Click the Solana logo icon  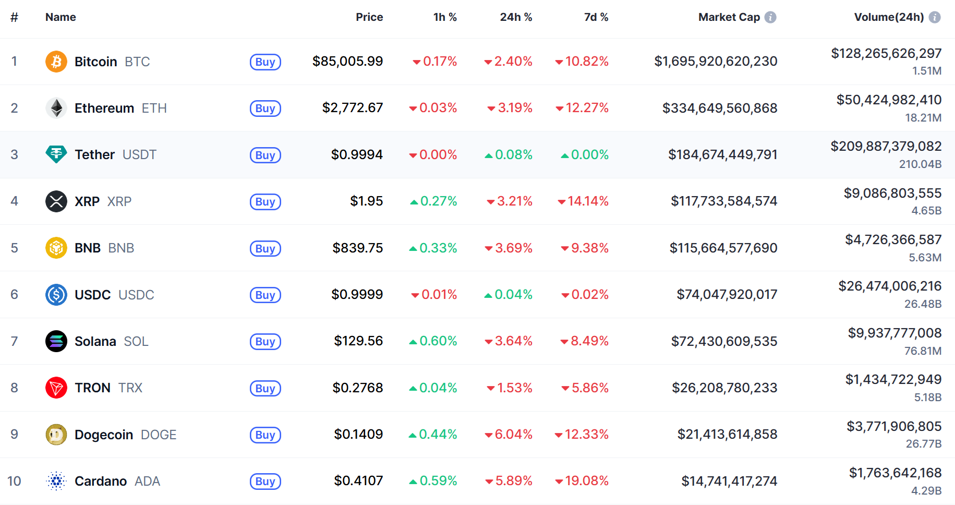pyautogui.click(x=56, y=341)
